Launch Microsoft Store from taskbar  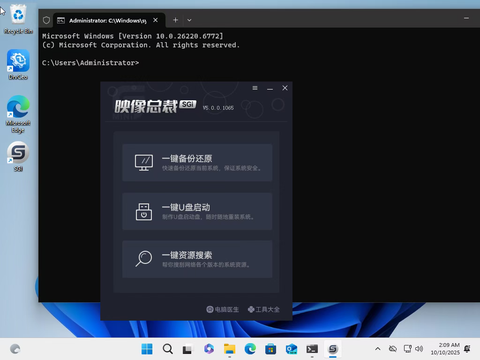click(270, 349)
